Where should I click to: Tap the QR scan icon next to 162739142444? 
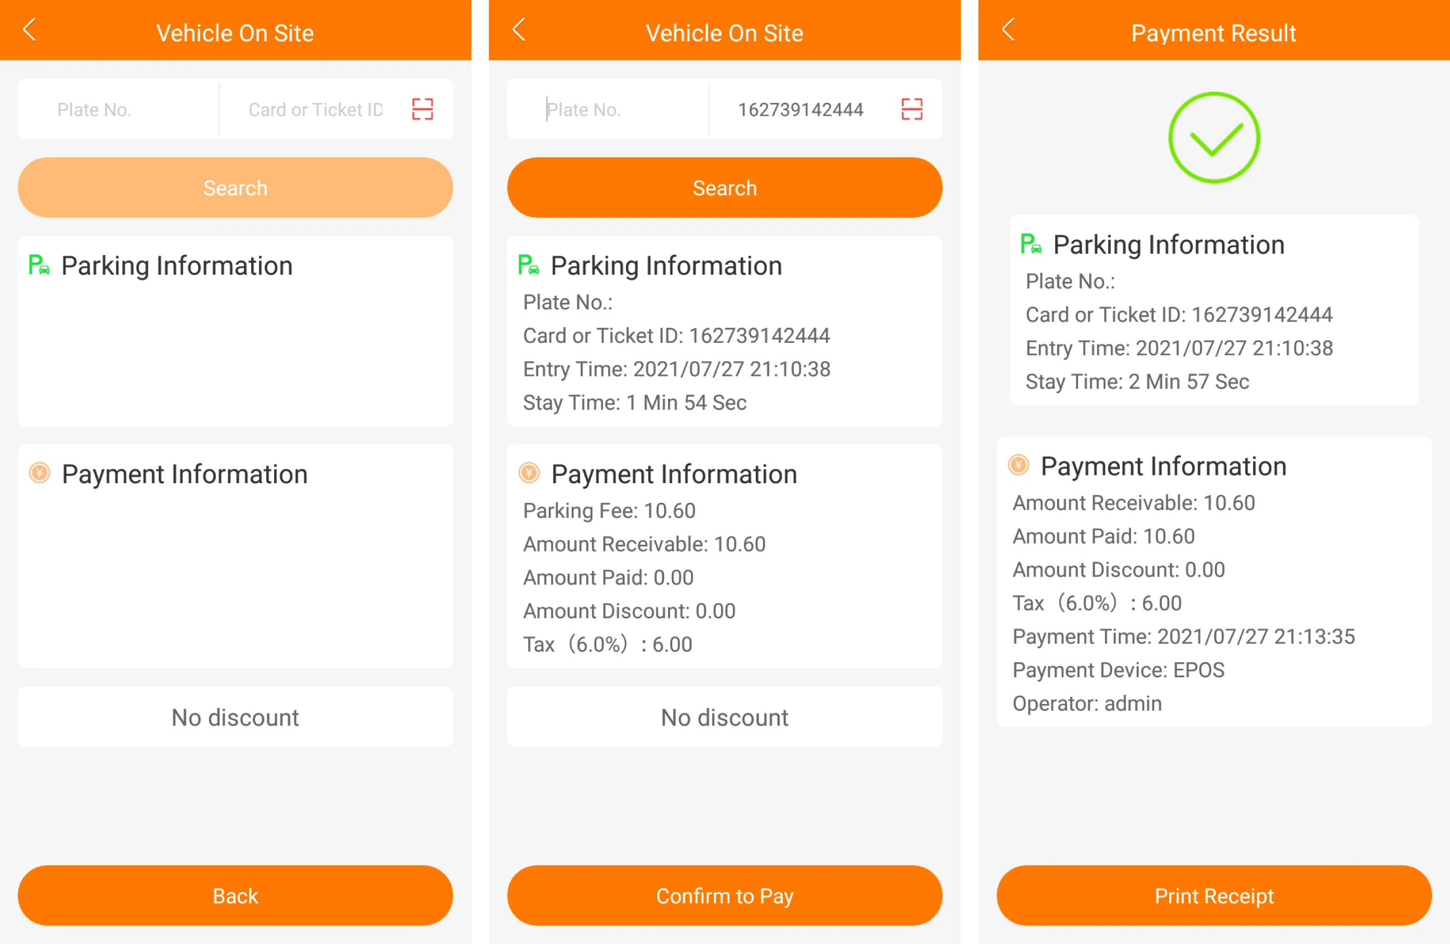click(x=911, y=110)
